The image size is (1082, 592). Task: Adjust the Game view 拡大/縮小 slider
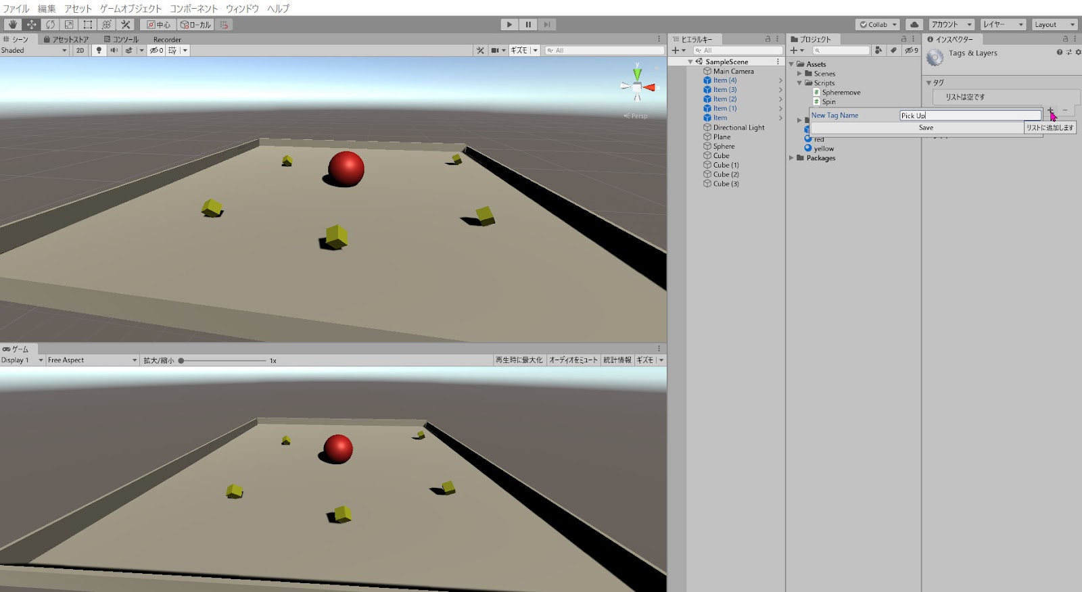click(x=222, y=361)
